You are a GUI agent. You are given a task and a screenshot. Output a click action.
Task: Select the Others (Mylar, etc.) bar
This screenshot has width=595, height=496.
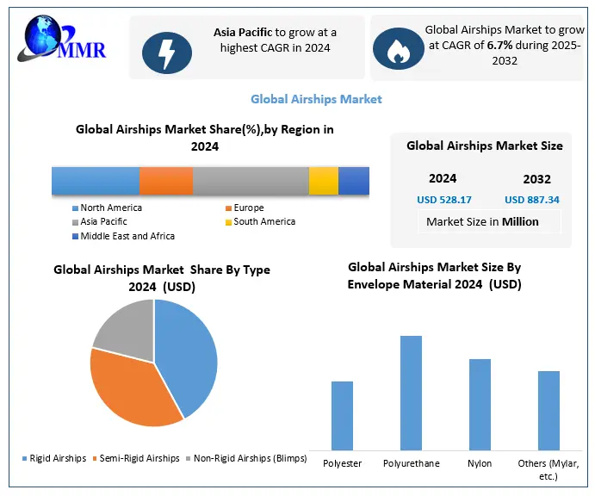point(549,410)
